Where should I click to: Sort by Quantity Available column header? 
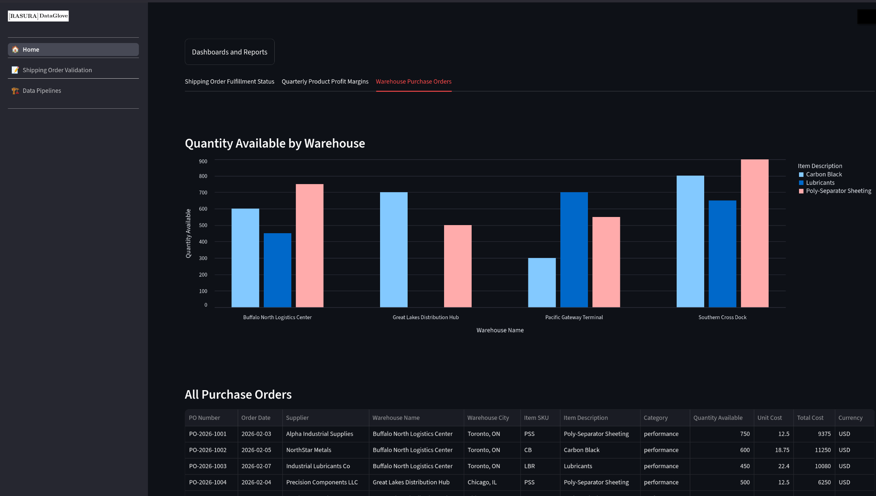tap(722, 418)
